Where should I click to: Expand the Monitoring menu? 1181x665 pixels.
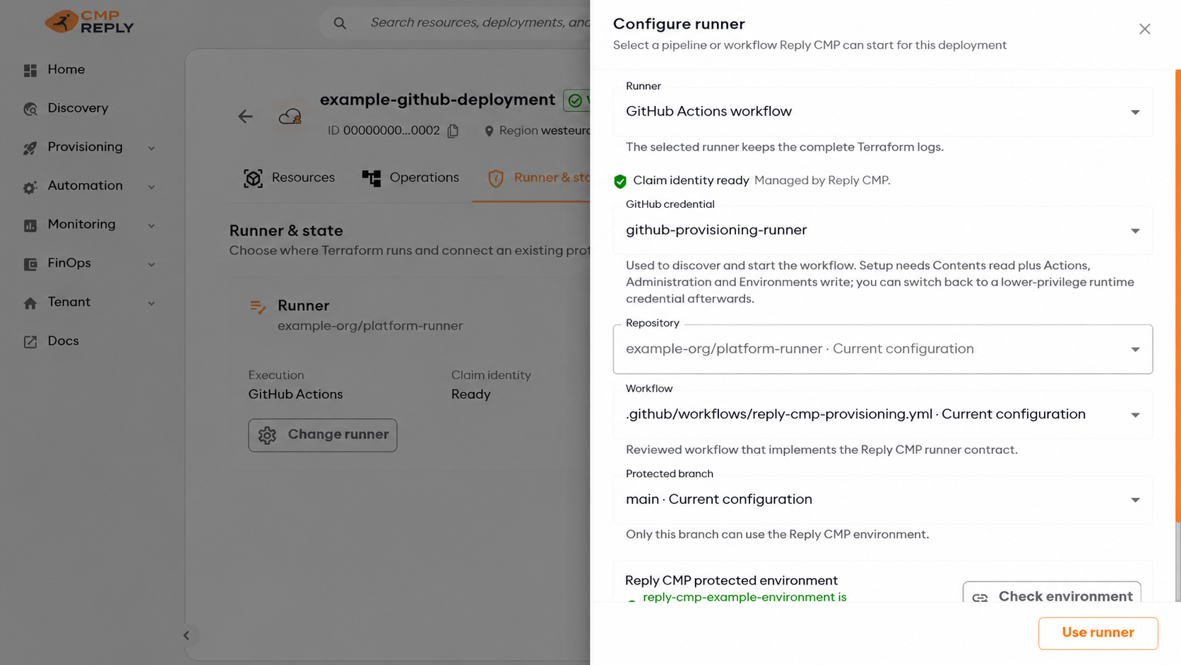click(151, 225)
